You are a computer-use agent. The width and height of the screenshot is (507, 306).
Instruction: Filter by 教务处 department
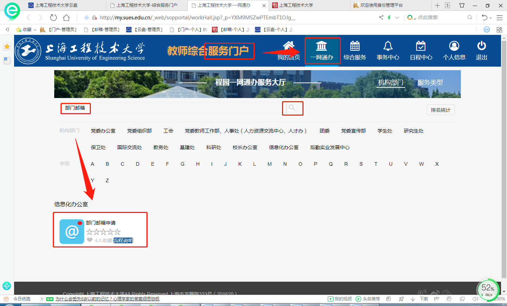coord(161,147)
